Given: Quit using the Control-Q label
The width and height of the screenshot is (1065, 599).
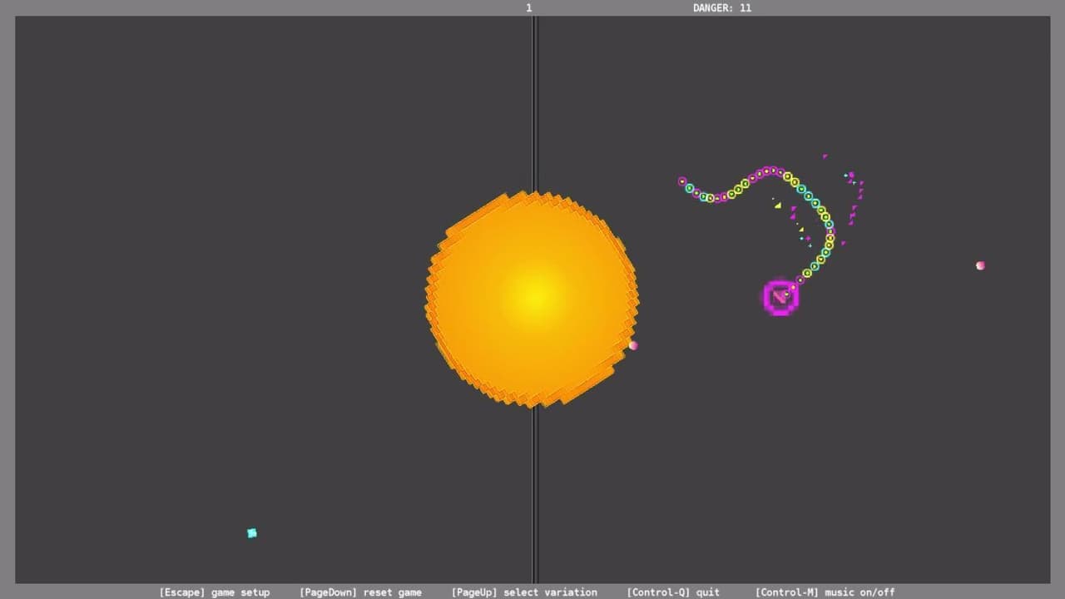Looking at the screenshot, I should [x=673, y=592].
